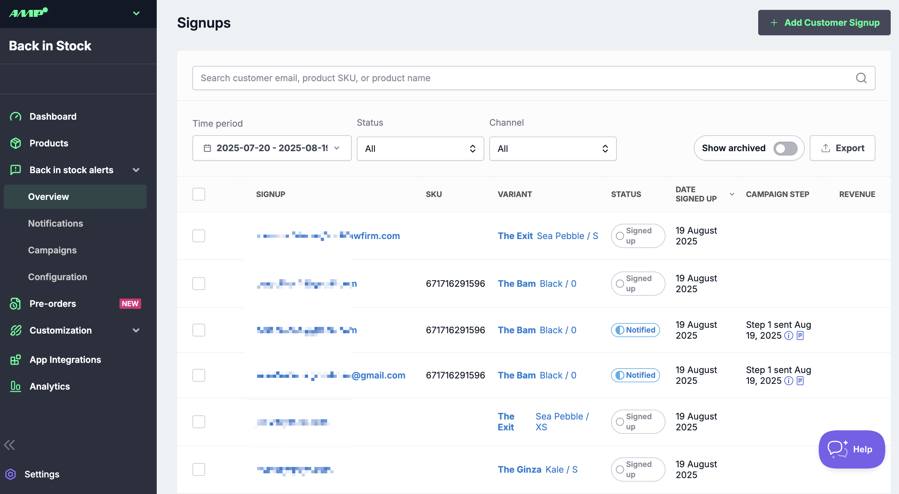Check the checkbox for the first Signed up The Bam row
Image resolution: width=899 pixels, height=494 pixels.
tap(198, 284)
